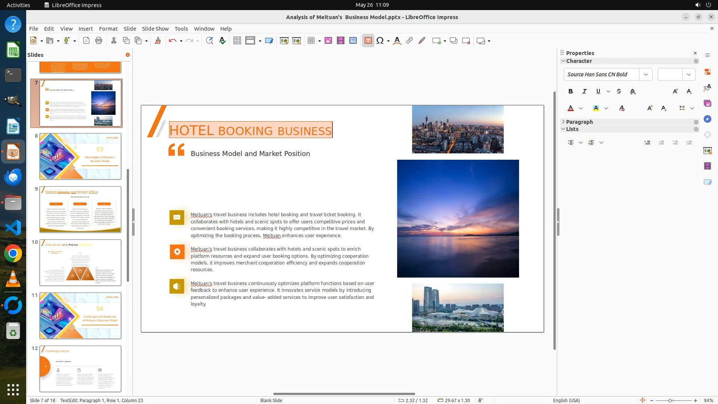The image size is (718, 404).
Task: Toggle Italic in the Character panel
Action: click(x=584, y=91)
